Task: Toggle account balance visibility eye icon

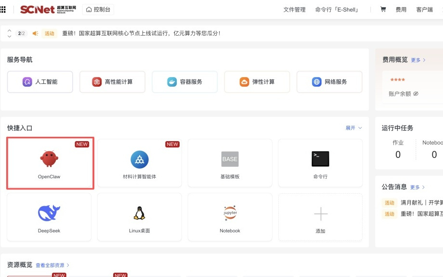Action: pyautogui.click(x=416, y=94)
